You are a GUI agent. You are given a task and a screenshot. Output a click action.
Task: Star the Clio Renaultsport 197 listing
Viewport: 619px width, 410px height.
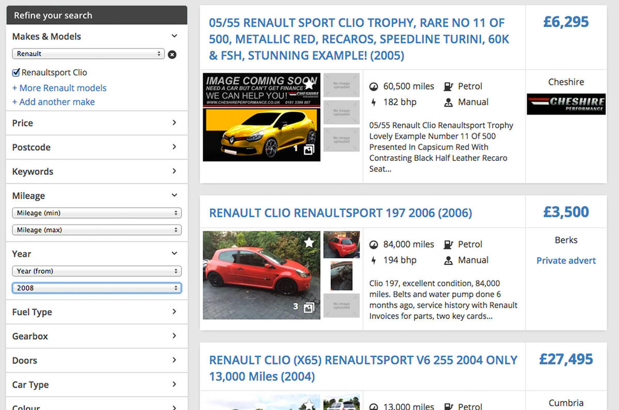(308, 242)
